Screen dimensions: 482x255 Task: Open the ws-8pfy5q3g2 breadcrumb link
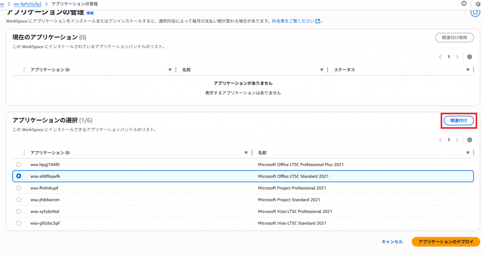click(x=28, y=4)
